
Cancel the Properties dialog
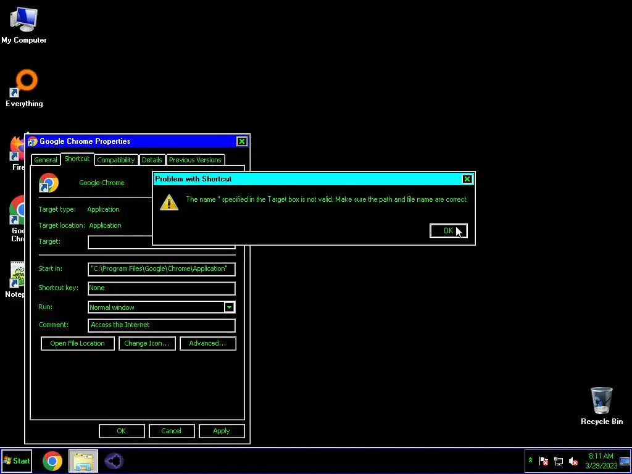pyautogui.click(x=172, y=431)
